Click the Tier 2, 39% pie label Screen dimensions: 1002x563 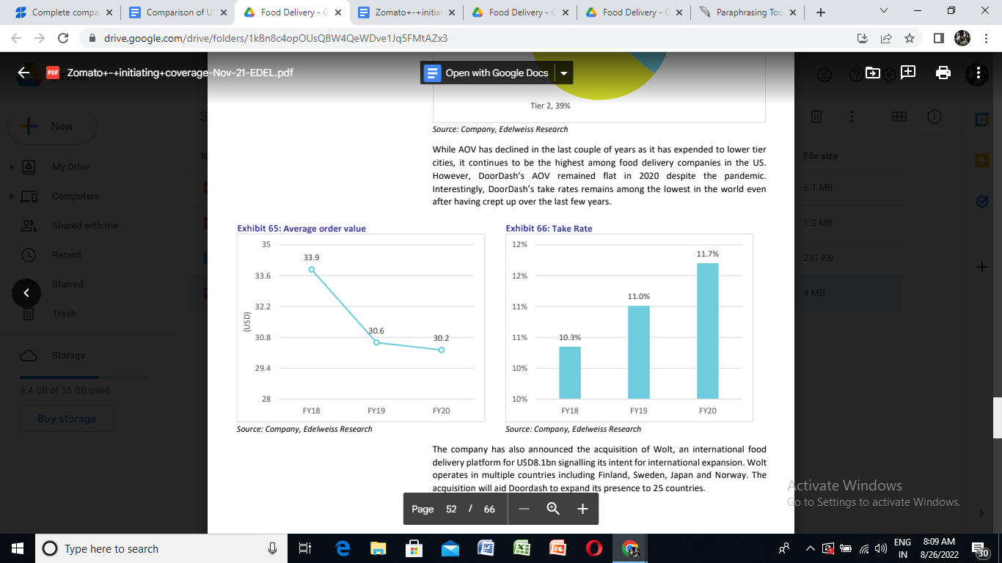point(550,106)
